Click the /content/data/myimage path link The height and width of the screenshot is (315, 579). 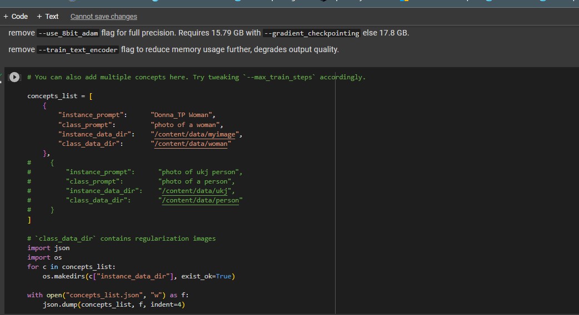[194, 134]
